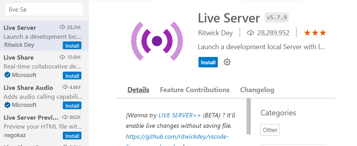Click "Real-time collaborative de..." description
This screenshot has width=357, height=146.
click(42, 67)
